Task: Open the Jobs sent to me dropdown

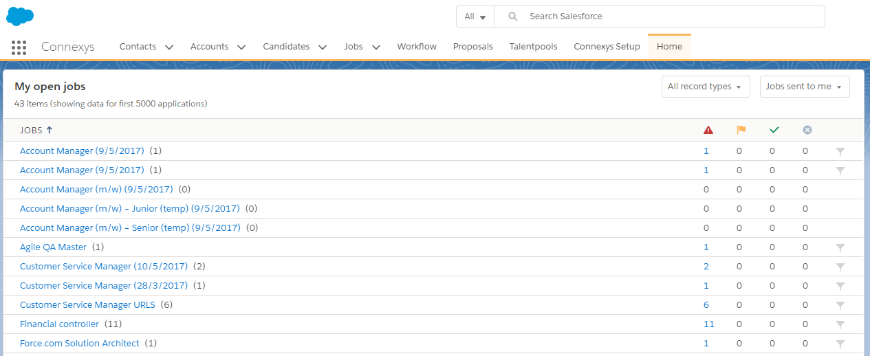Action: point(805,87)
